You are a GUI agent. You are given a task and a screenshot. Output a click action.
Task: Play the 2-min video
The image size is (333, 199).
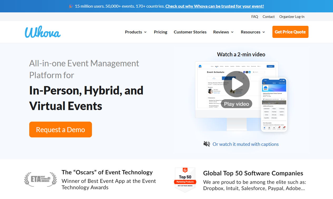(237, 84)
